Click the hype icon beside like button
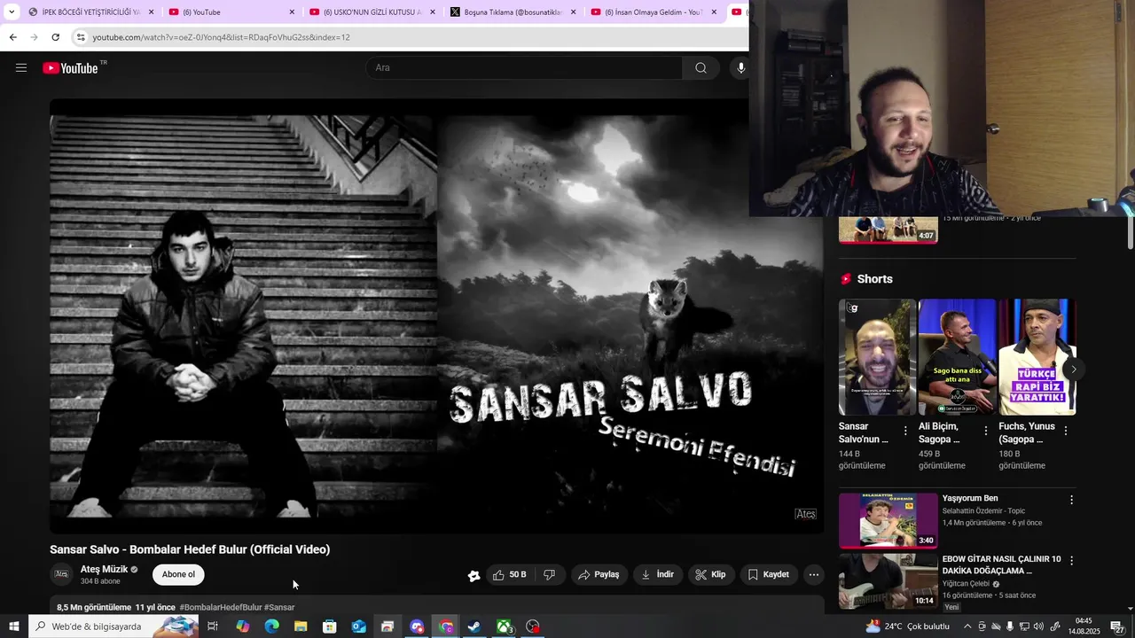Viewport: 1135px width, 638px height. [x=474, y=575]
